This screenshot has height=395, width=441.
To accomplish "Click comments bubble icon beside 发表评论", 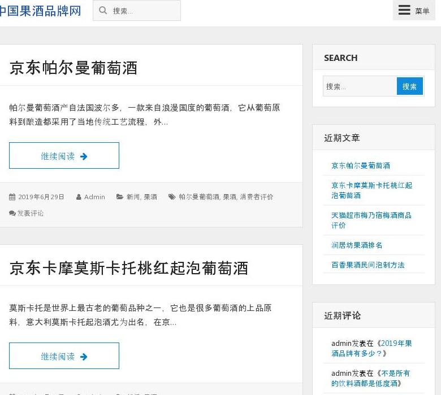I will 12,213.
